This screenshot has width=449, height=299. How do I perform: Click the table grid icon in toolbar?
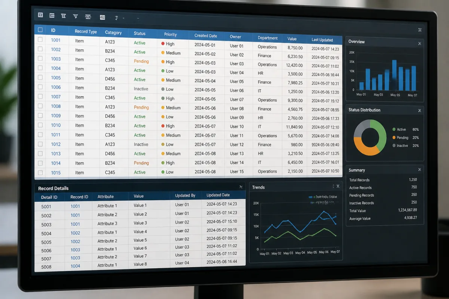(x=103, y=17)
